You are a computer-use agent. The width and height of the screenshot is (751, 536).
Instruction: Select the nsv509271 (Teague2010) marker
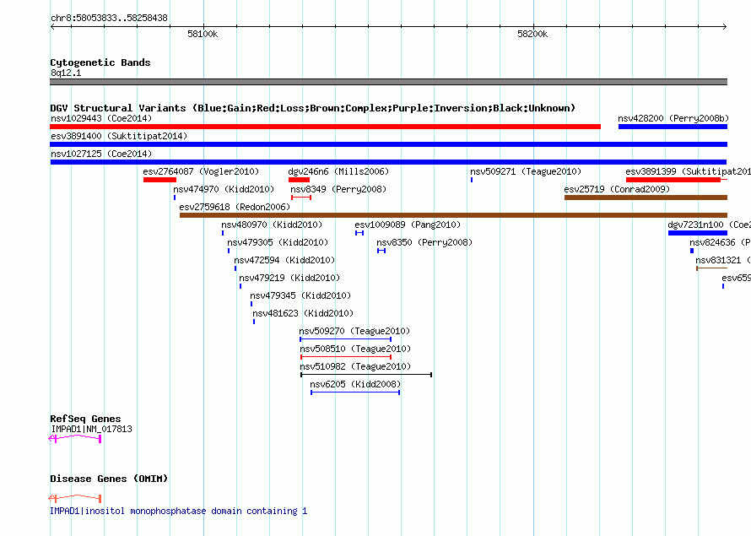[472, 180]
